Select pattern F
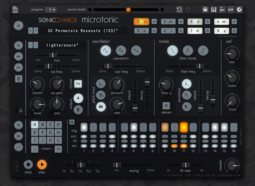255x186 pixels. click(43, 132)
